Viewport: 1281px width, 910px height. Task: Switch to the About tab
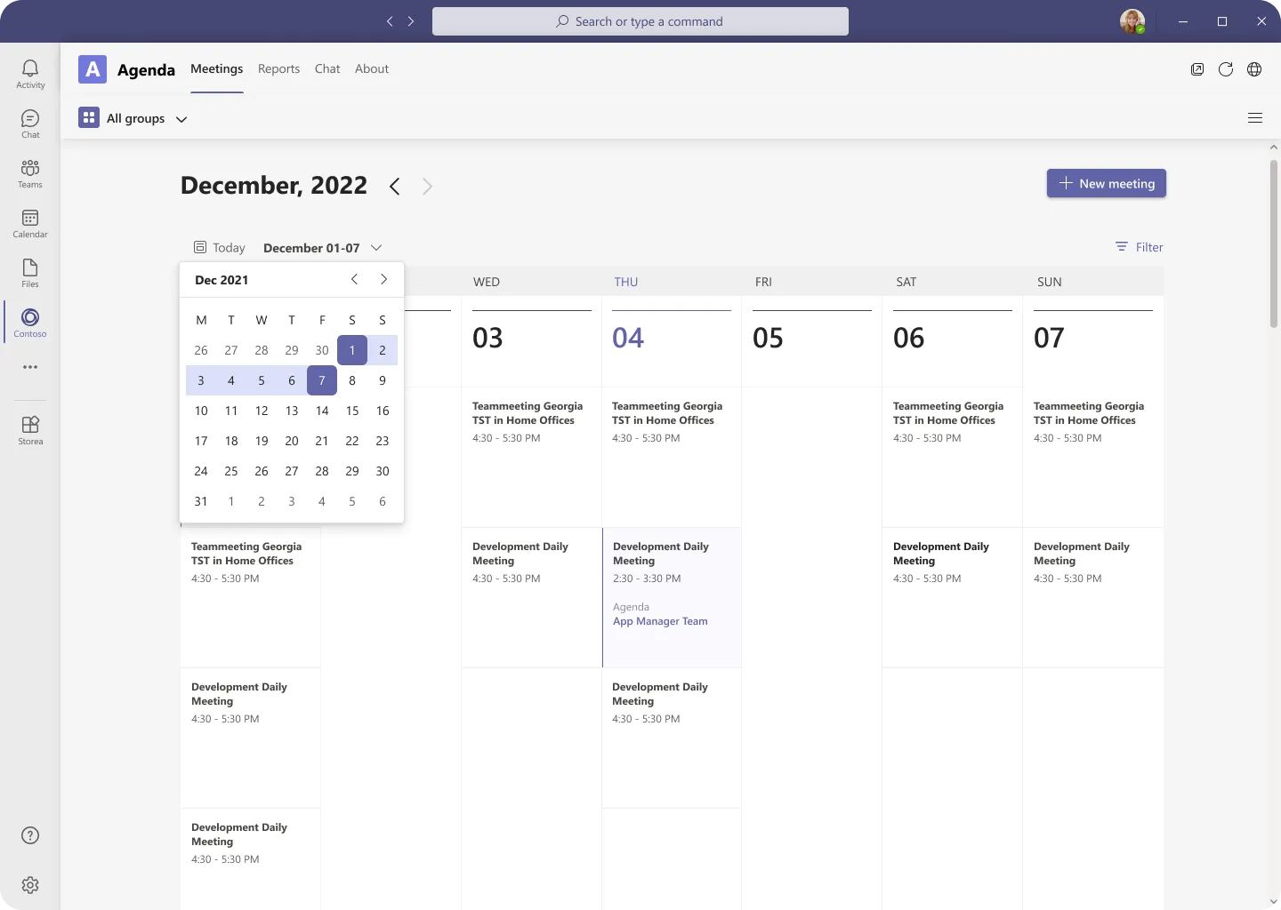pos(372,68)
